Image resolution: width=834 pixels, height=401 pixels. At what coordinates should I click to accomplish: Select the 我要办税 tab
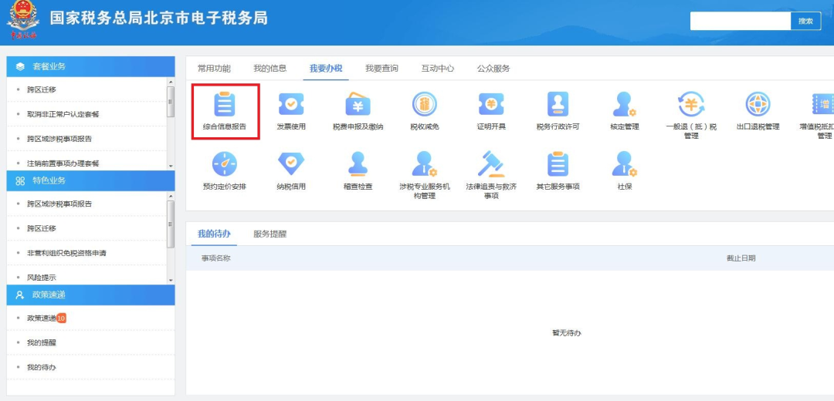pos(326,69)
